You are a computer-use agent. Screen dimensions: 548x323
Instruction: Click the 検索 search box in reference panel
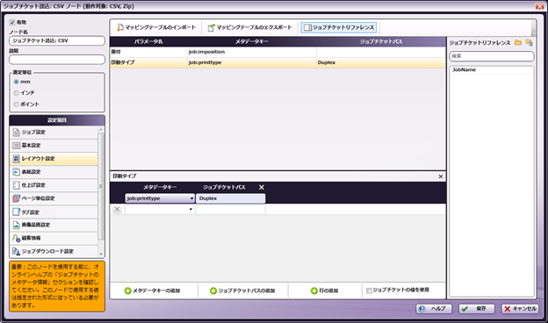click(x=492, y=56)
